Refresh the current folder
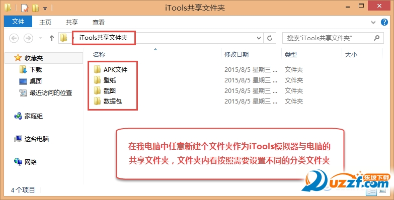Viewport: 394px width, 200px height. [x=270, y=38]
